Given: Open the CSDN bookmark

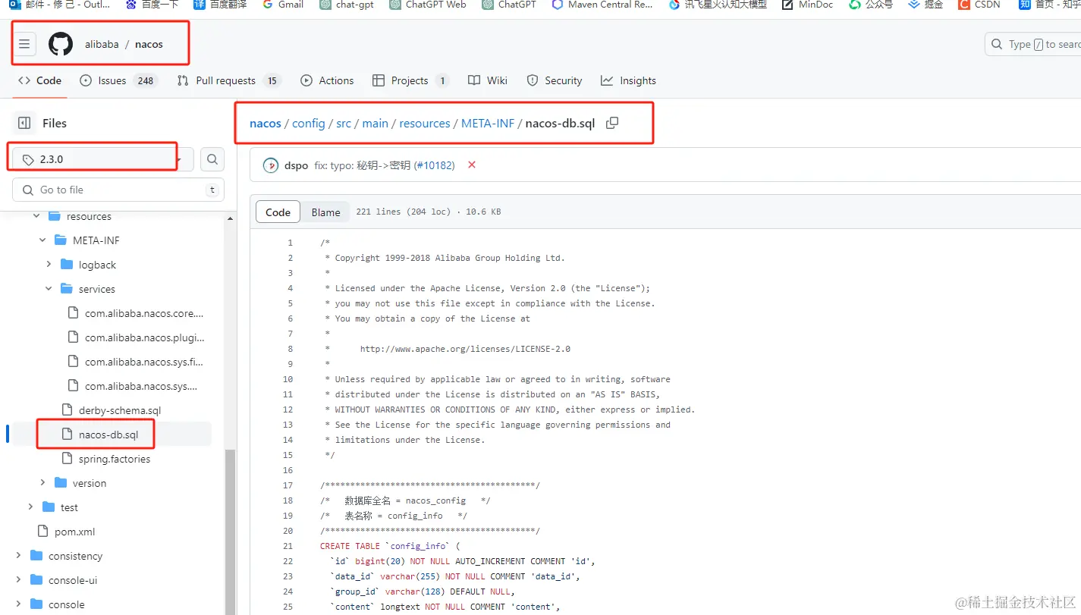Looking at the screenshot, I should tap(979, 5).
